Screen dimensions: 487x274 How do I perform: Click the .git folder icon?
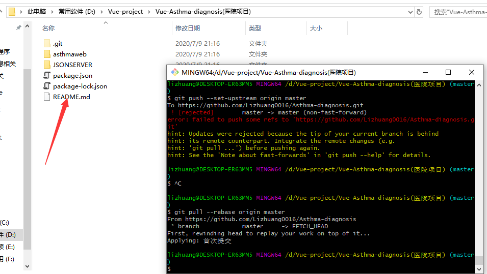pyautogui.click(x=47, y=43)
